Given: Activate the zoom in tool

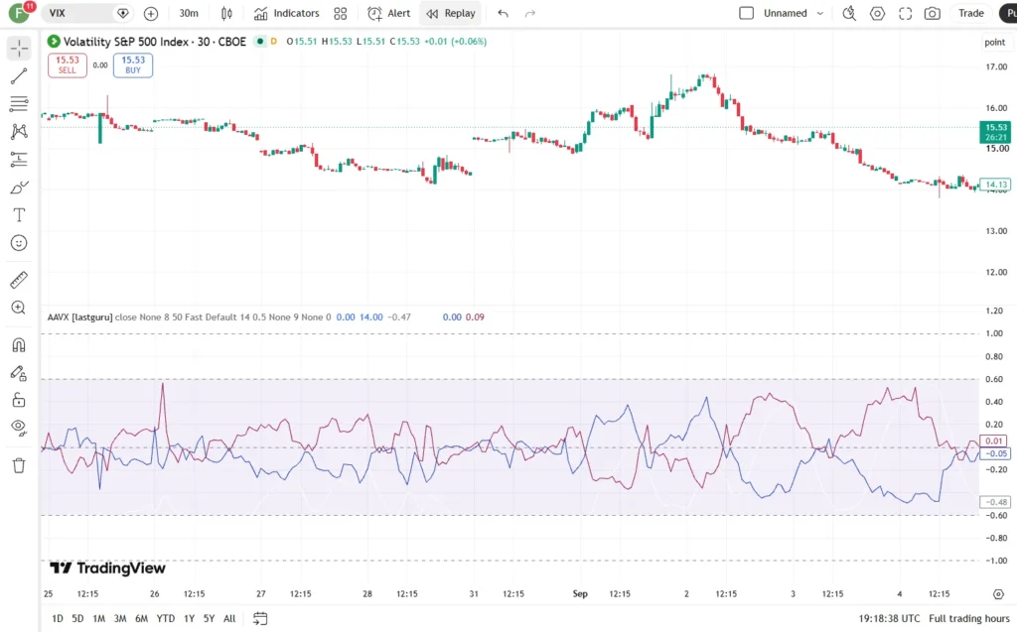Looking at the screenshot, I should click(19, 308).
